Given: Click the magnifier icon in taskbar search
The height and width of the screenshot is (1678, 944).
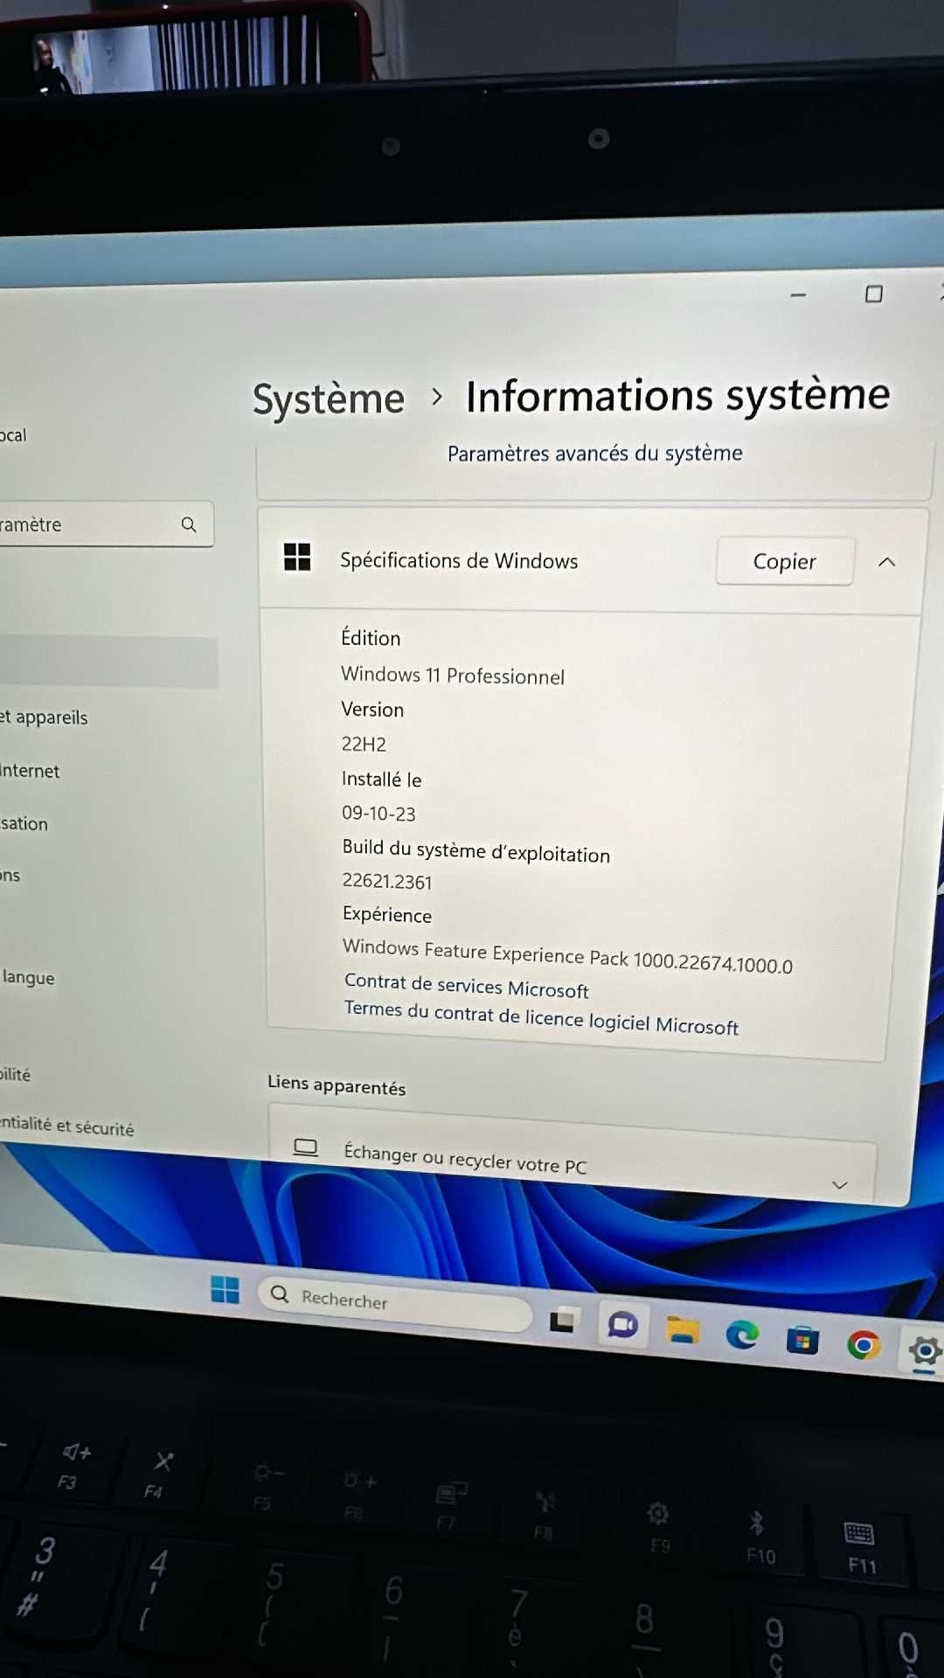Looking at the screenshot, I should [x=280, y=1293].
